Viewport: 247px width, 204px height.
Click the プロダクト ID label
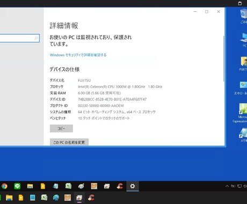click(59, 106)
